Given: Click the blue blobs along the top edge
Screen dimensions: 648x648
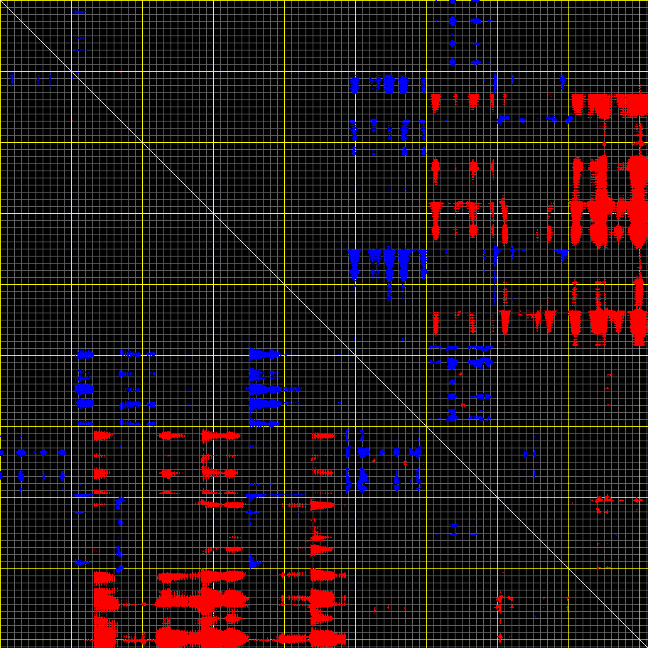Looking at the screenshot, I should (452, 21).
